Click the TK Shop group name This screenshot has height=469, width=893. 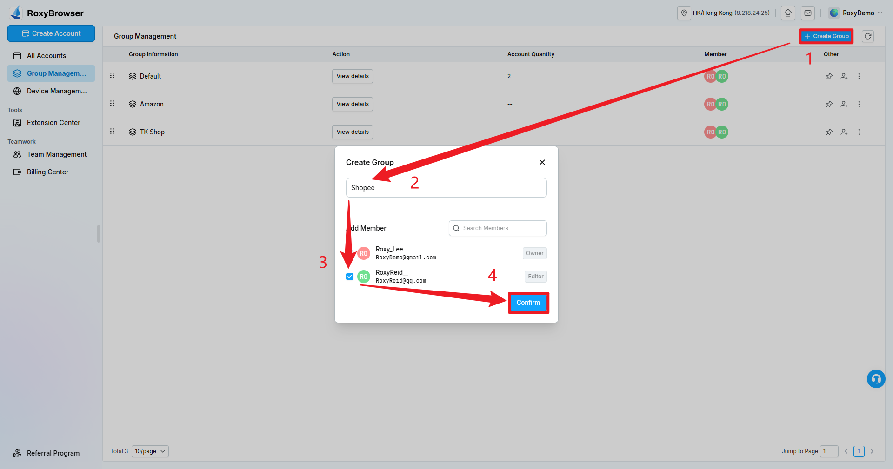(x=152, y=132)
